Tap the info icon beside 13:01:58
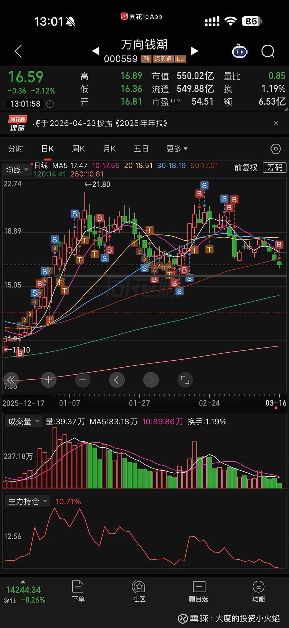The width and height of the screenshot is (289, 628). coord(50,104)
